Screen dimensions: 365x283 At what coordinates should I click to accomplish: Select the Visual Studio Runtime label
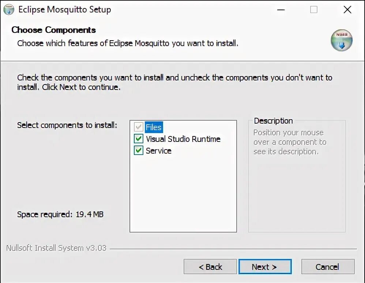pyautogui.click(x=183, y=139)
